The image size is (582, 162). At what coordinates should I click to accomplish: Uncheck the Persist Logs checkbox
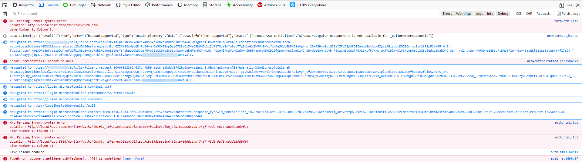pos(559,14)
